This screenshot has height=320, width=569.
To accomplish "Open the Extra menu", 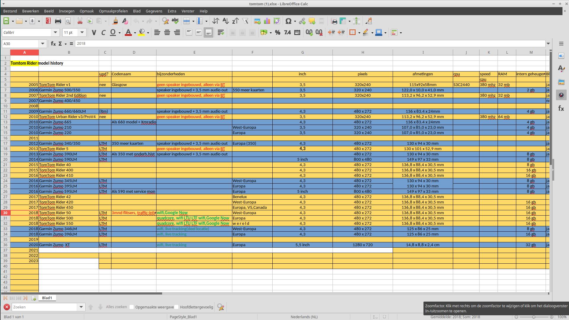I will [172, 11].
